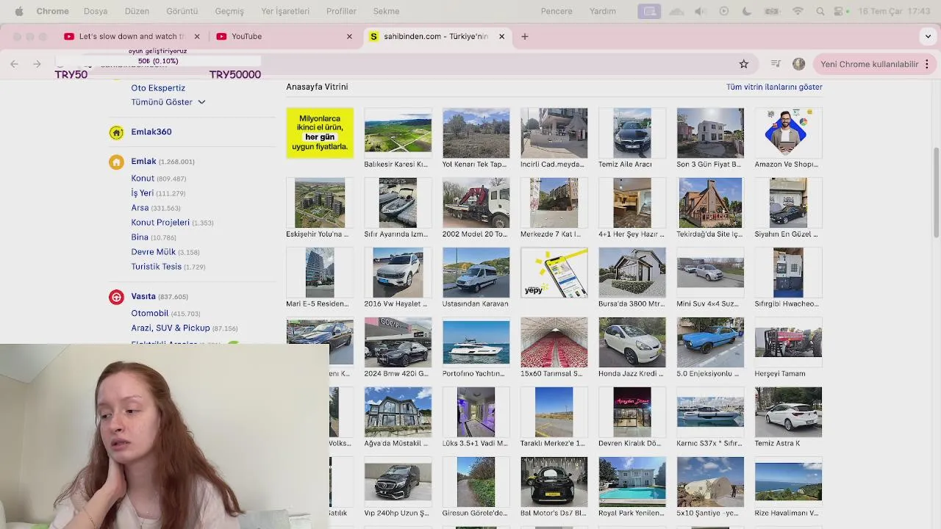Screen dimensions: 941x529
Task: Open the Konut category link
Action: (x=143, y=179)
